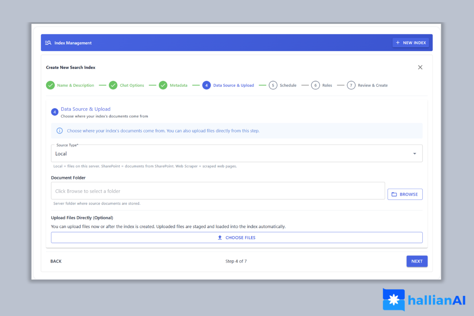Viewport: 474px width, 316px height.
Task: Click the info icon in the blue notice
Action: click(x=60, y=131)
